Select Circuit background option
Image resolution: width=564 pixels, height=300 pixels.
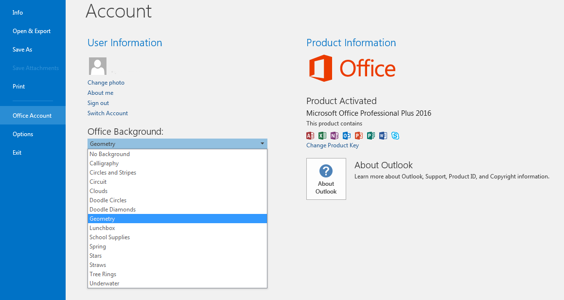point(177,182)
